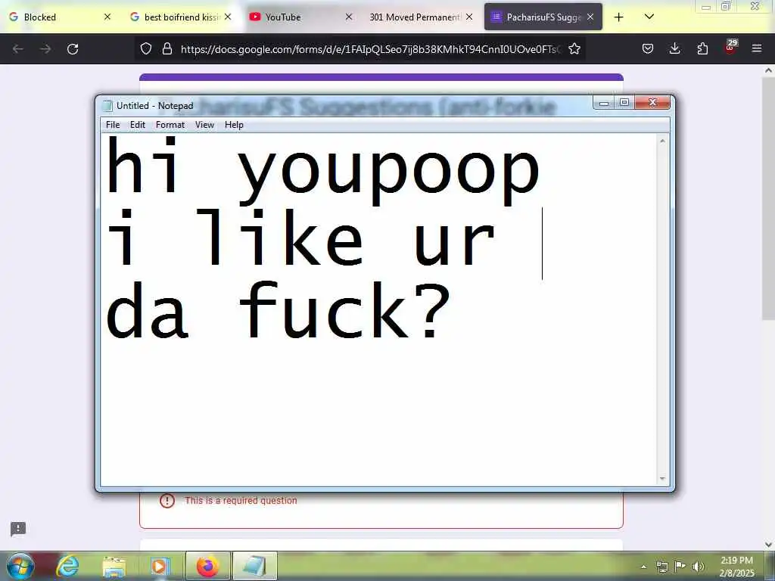Open the Action Center flag icon
Screen dimensions: 775x581
(680, 567)
